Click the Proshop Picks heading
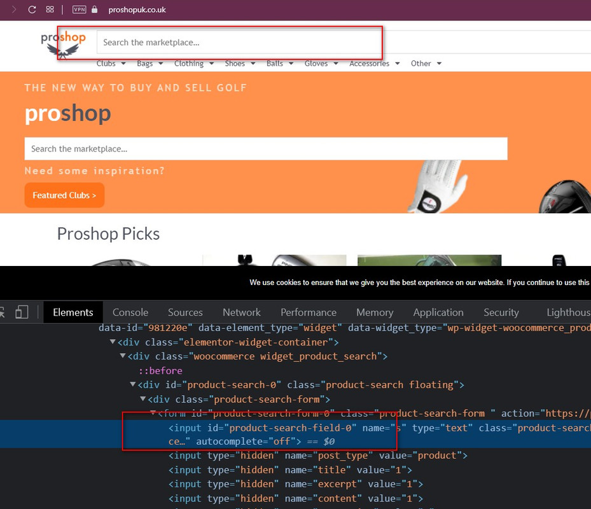The width and height of the screenshot is (591, 509). pos(108,234)
